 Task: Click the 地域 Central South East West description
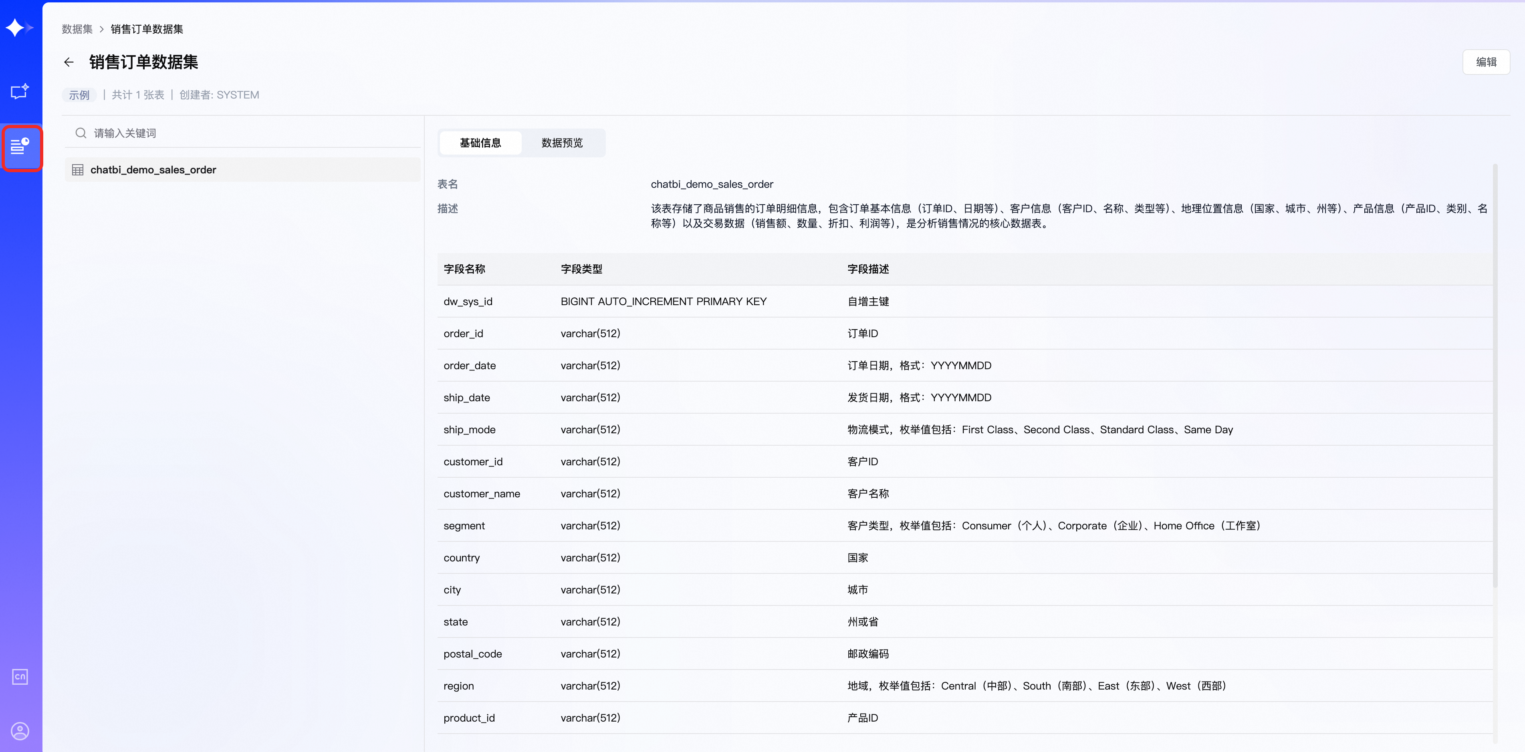(x=1037, y=686)
